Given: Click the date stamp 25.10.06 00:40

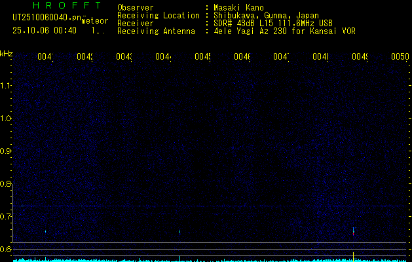Looking at the screenshot, I should [45, 31].
